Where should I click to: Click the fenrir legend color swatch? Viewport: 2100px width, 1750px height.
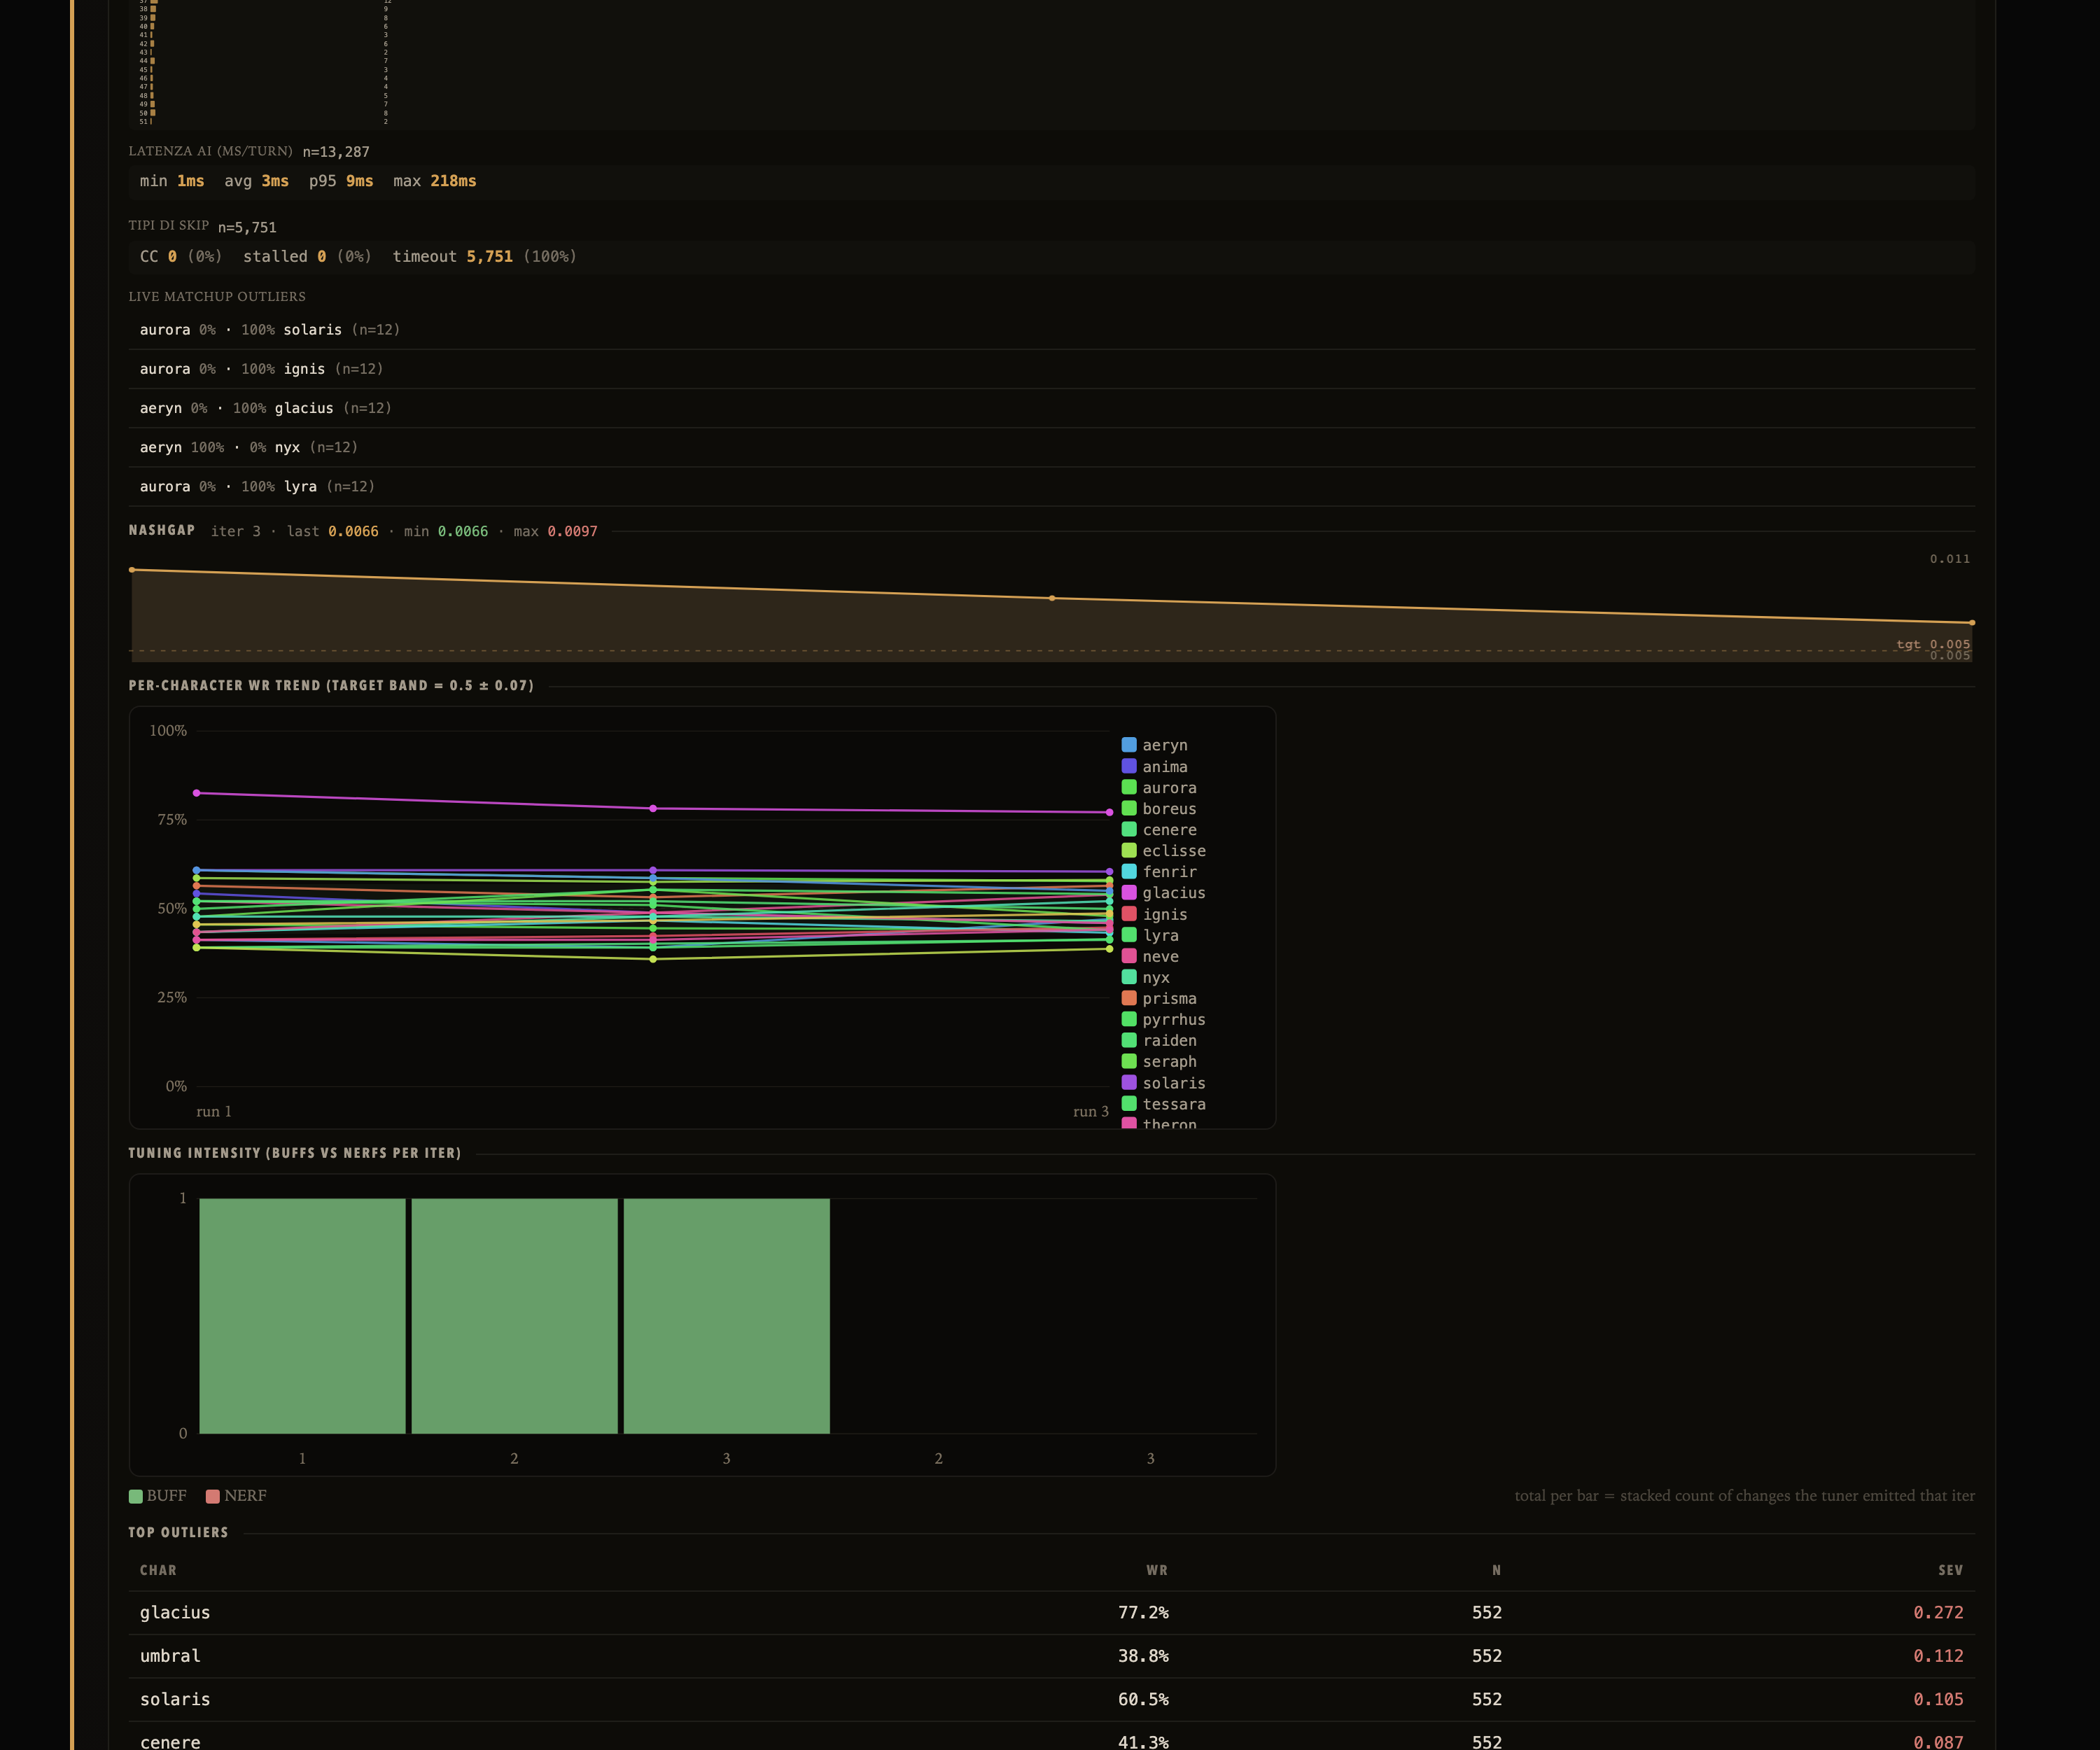click(1129, 871)
